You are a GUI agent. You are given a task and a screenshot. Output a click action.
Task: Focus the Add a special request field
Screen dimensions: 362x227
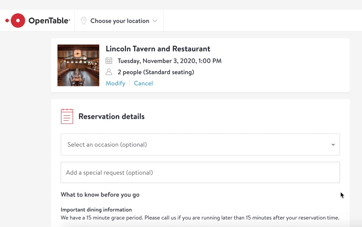pyautogui.click(x=200, y=172)
